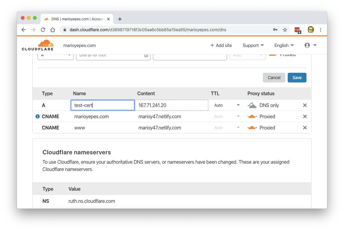Image resolution: width=344 pixels, height=231 pixels.
Task: Reload the Cloudflare DNS page
Action: (43, 30)
